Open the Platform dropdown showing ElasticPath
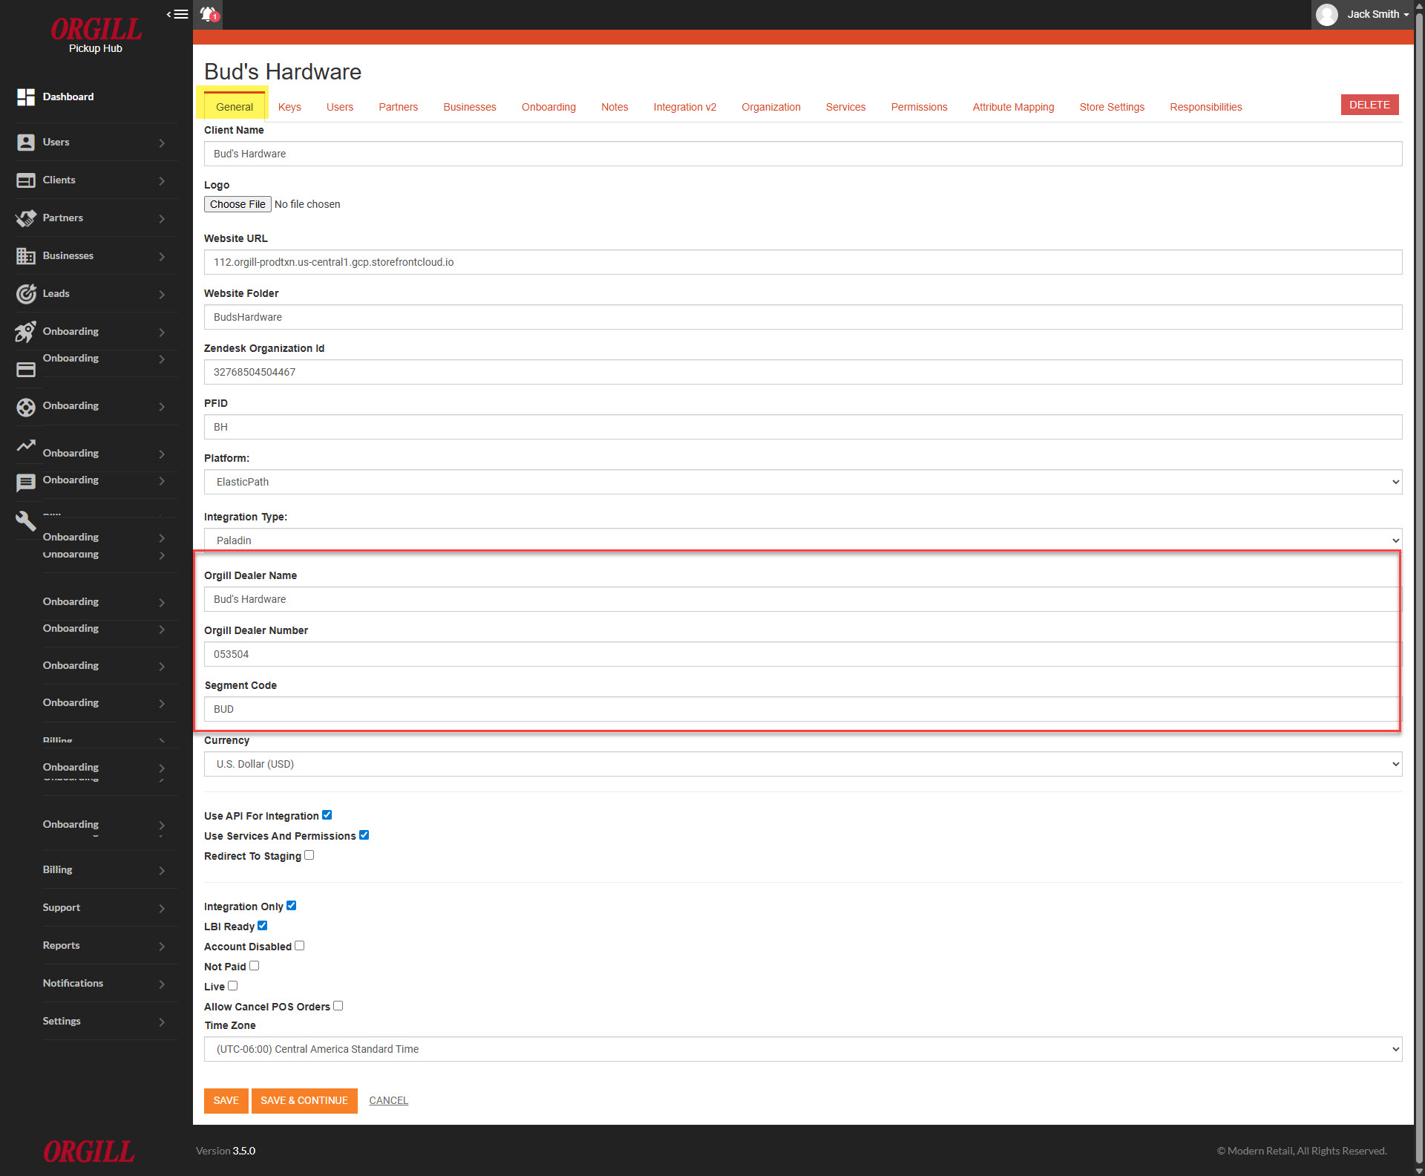 coord(803,482)
